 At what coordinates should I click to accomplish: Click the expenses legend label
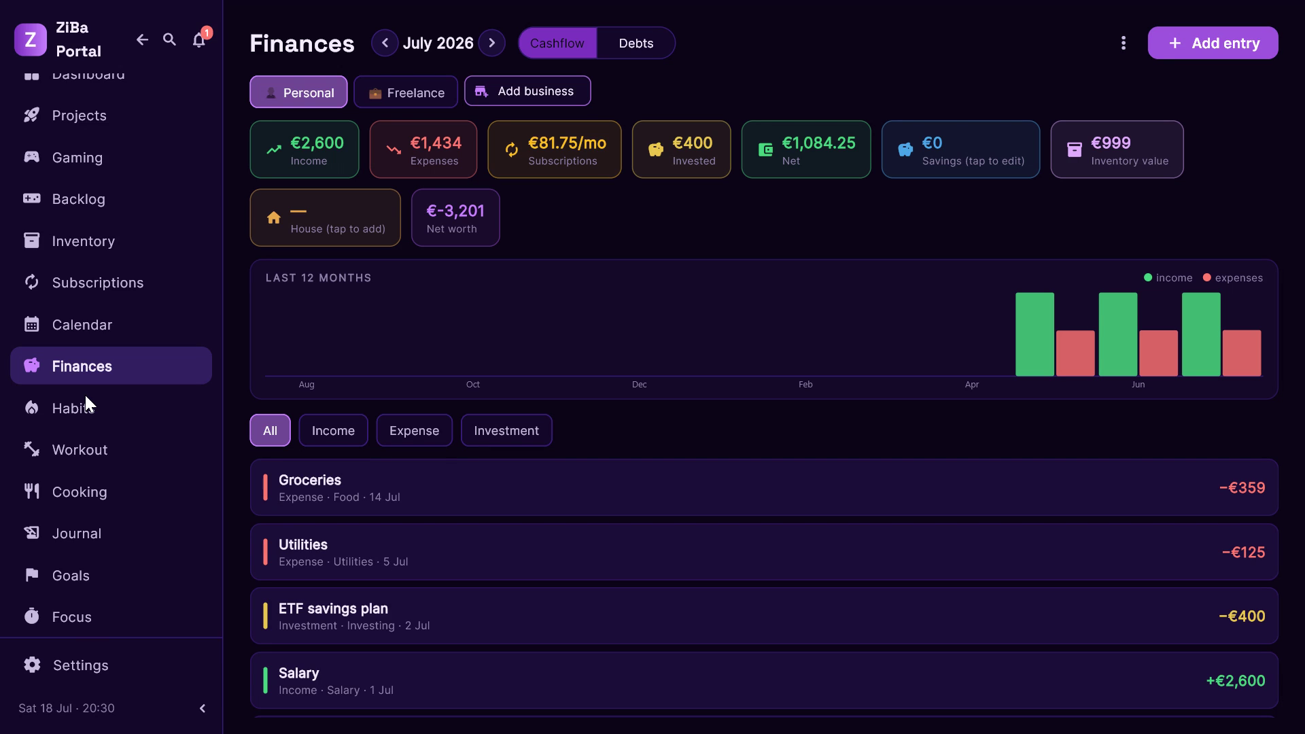[1238, 277]
